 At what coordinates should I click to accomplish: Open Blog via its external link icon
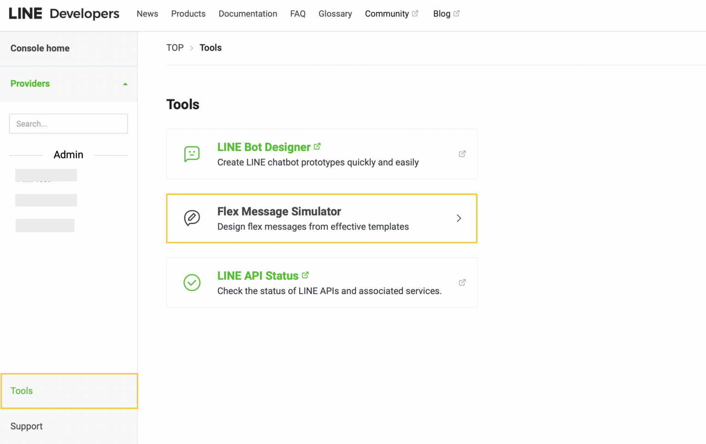pyautogui.click(x=456, y=13)
